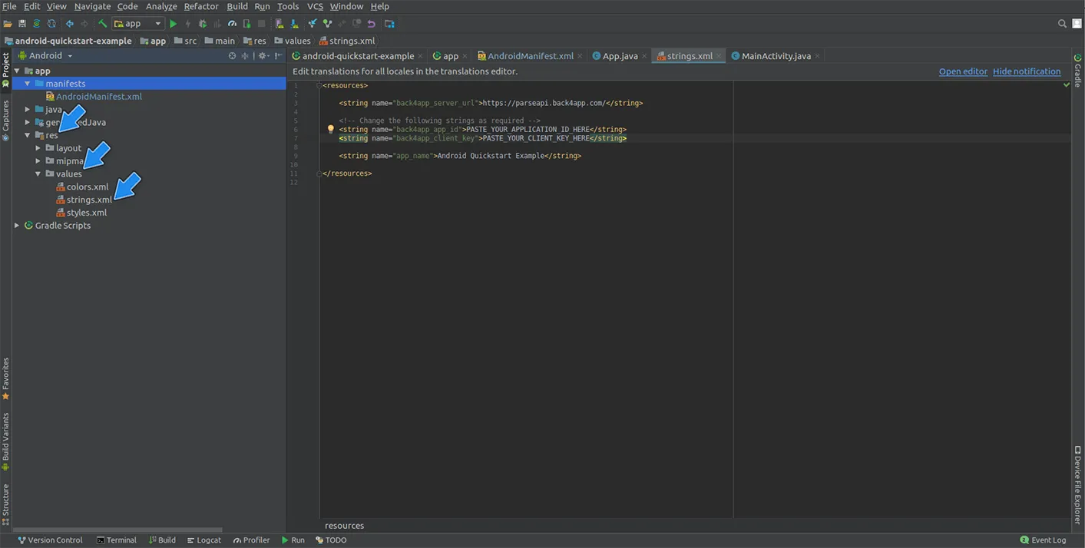The width and height of the screenshot is (1085, 548).
Task: Collapse the manifests folder arrow
Action: pos(28,84)
